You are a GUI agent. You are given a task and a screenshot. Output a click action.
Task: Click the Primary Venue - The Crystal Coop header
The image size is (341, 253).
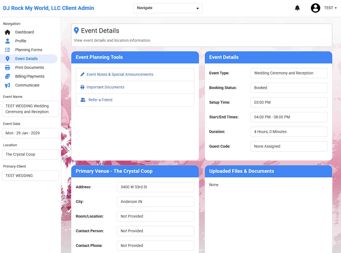[x=135, y=171]
